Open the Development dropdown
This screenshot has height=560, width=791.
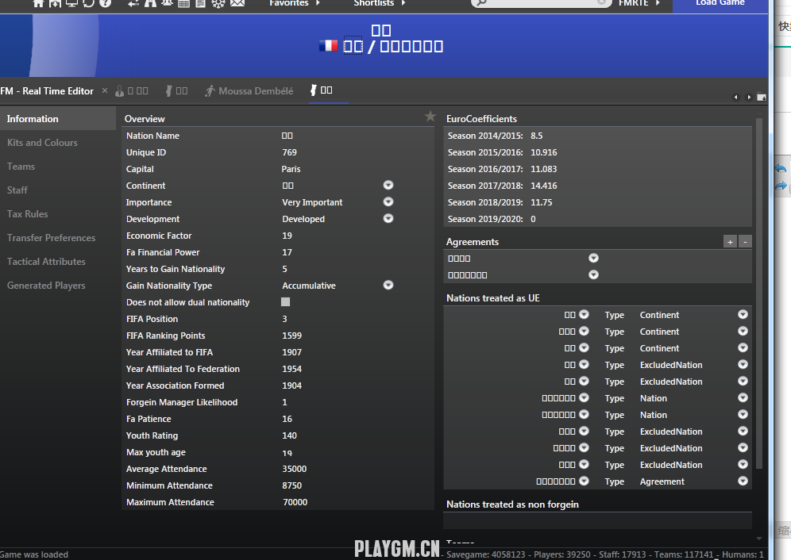click(388, 218)
